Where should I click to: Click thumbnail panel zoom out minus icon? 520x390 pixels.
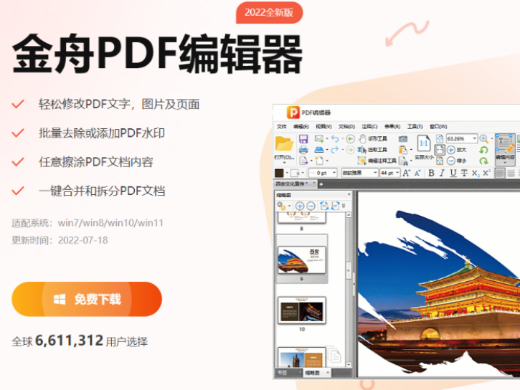[311, 206]
